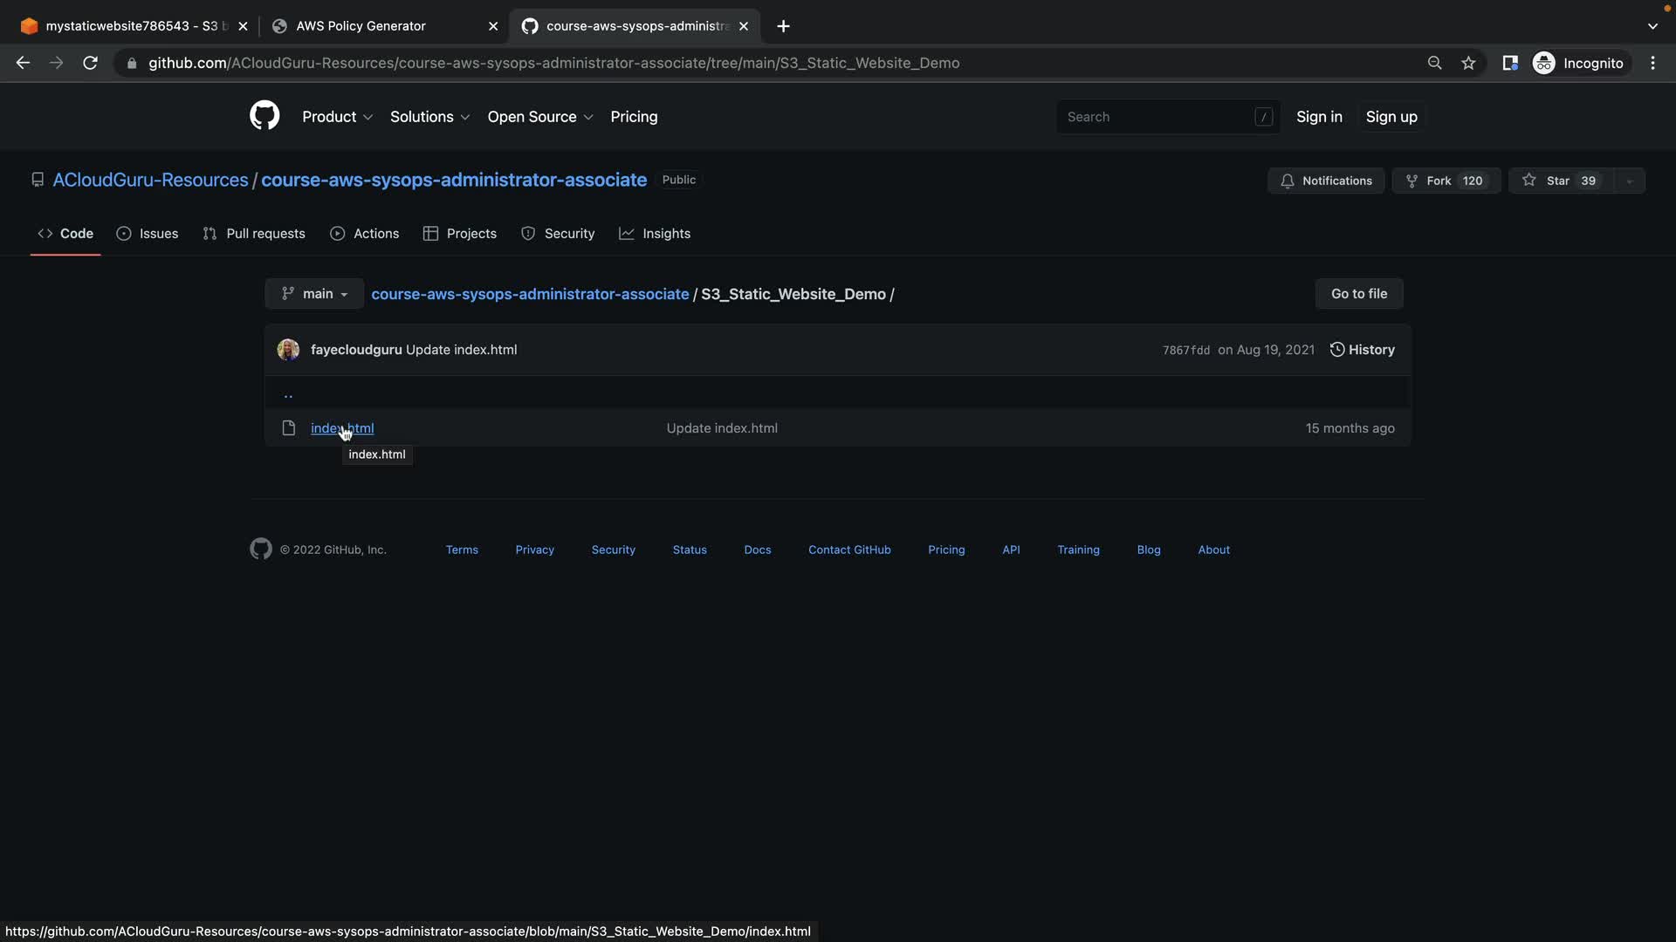Expand the Product menu

pos(337,117)
